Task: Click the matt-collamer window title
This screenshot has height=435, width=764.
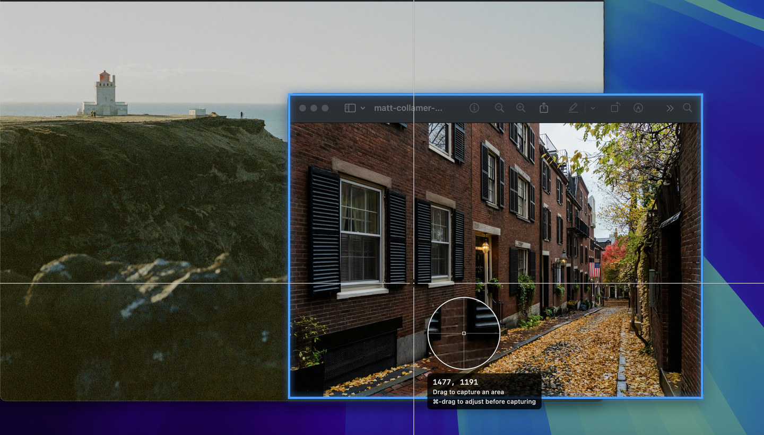Action: click(x=408, y=108)
